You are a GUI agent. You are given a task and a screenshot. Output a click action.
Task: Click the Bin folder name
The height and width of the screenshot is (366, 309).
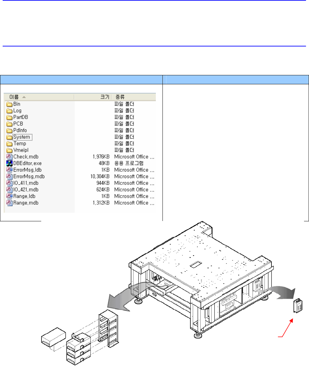click(x=17, y=104)
